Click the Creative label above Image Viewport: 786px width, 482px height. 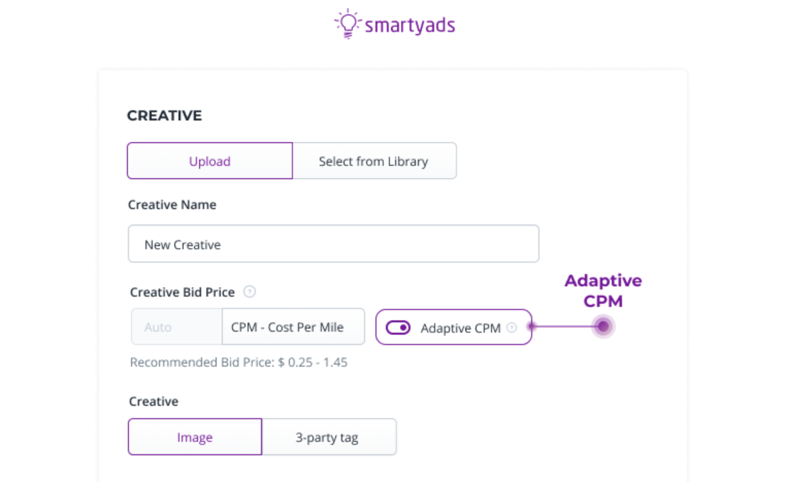[154, 401]
